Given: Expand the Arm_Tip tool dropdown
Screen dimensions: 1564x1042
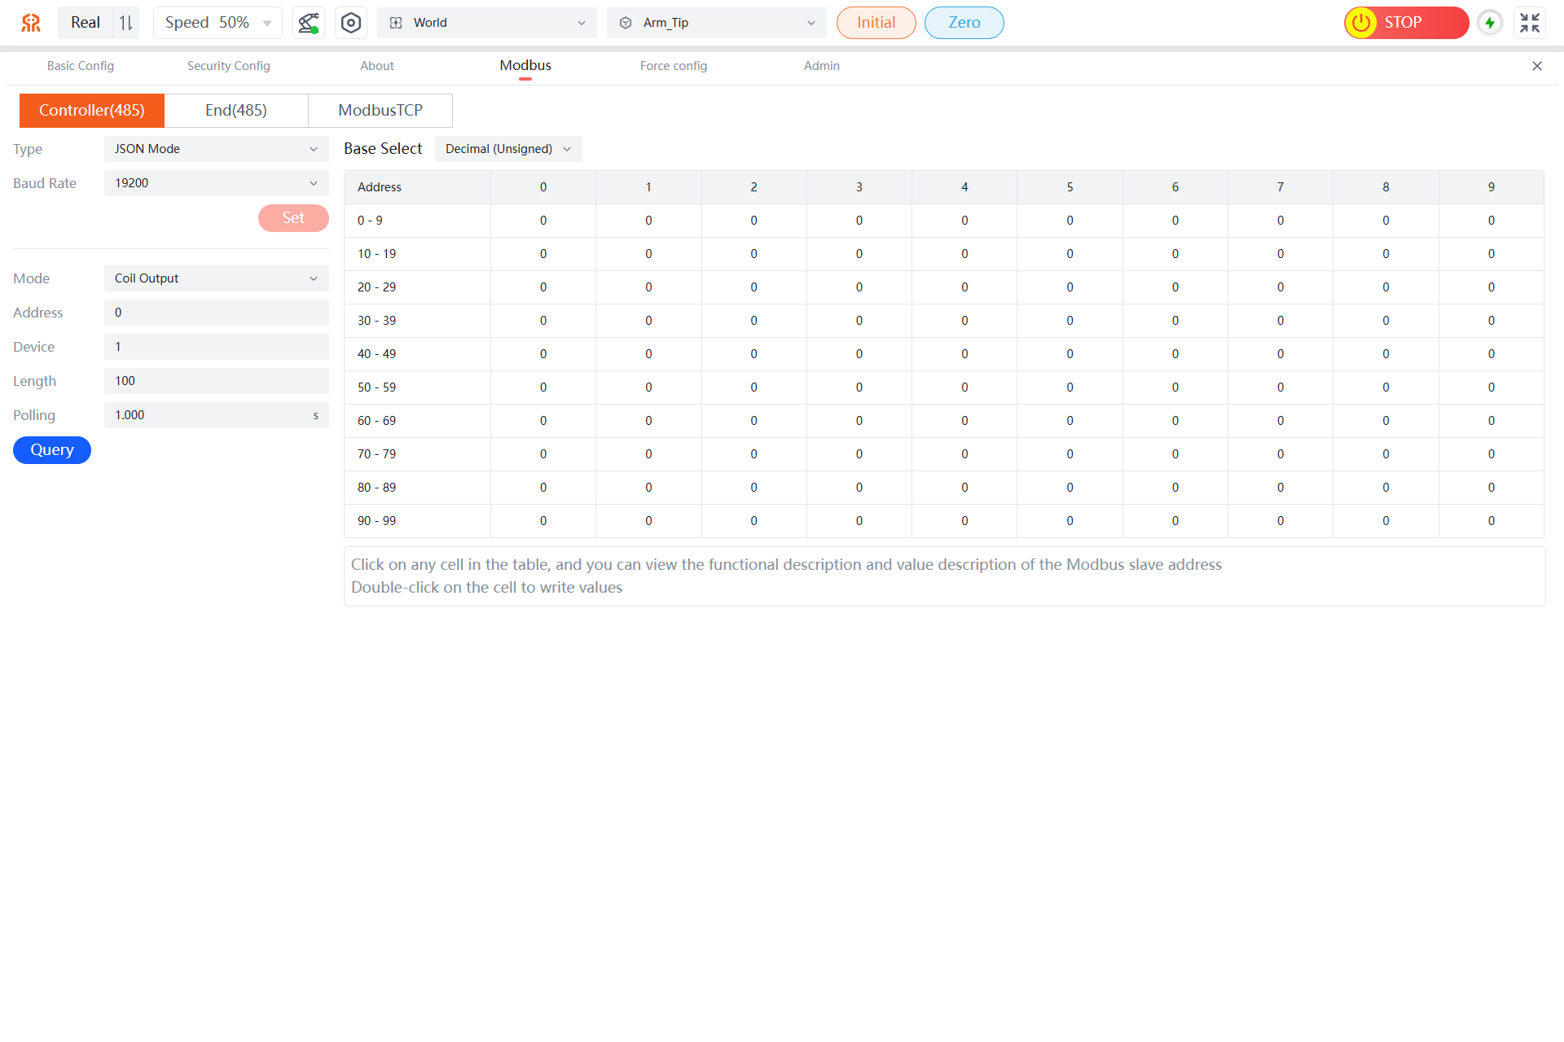Looking at the screenshot, I should click(716, 23).
